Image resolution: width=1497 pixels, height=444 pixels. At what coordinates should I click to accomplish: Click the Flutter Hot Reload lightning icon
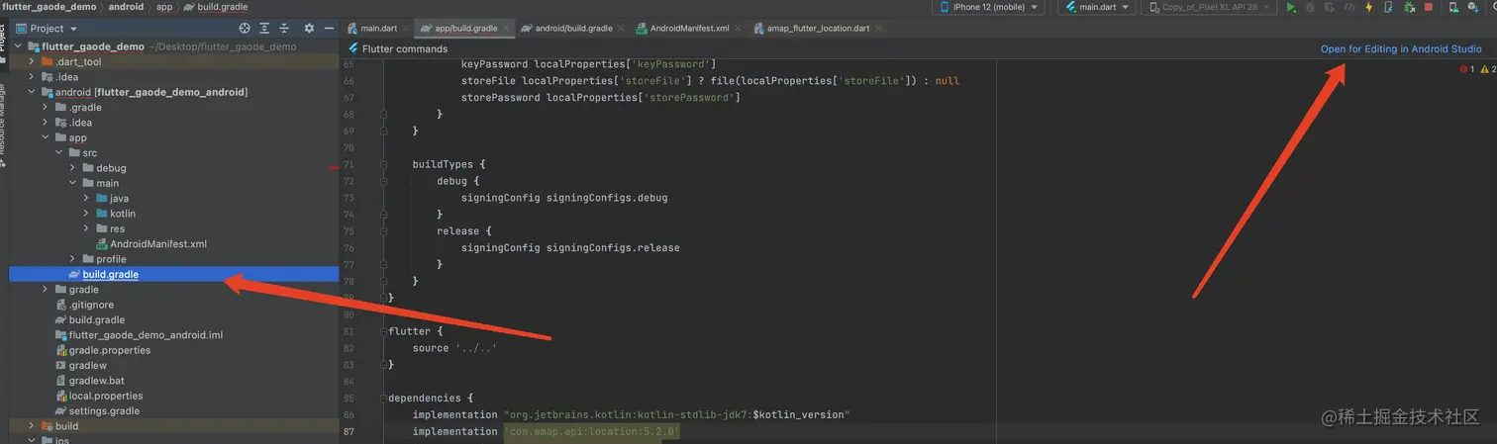pyautogui.click(x=1369, y=7)
